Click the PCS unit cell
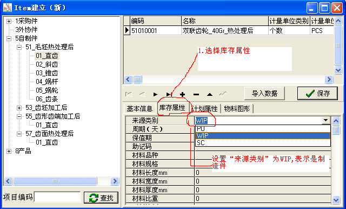The width and height of the screenshot is (346, 209). click(x=322, y=30)
